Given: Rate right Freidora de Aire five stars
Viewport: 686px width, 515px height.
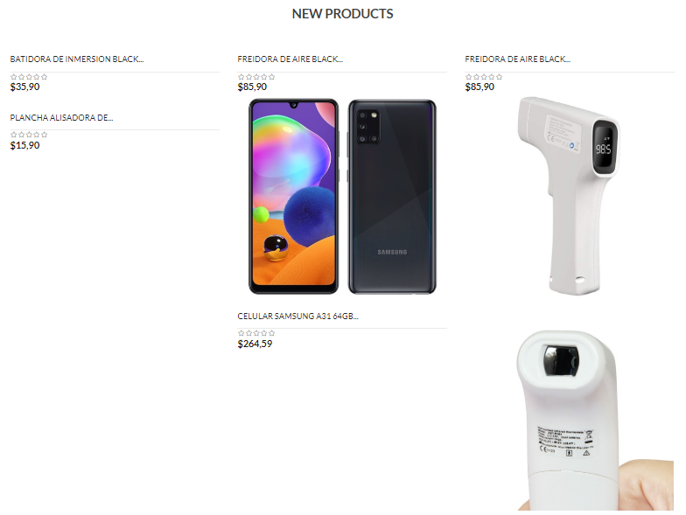Looking at the screenshot, I should pos(499,77).
